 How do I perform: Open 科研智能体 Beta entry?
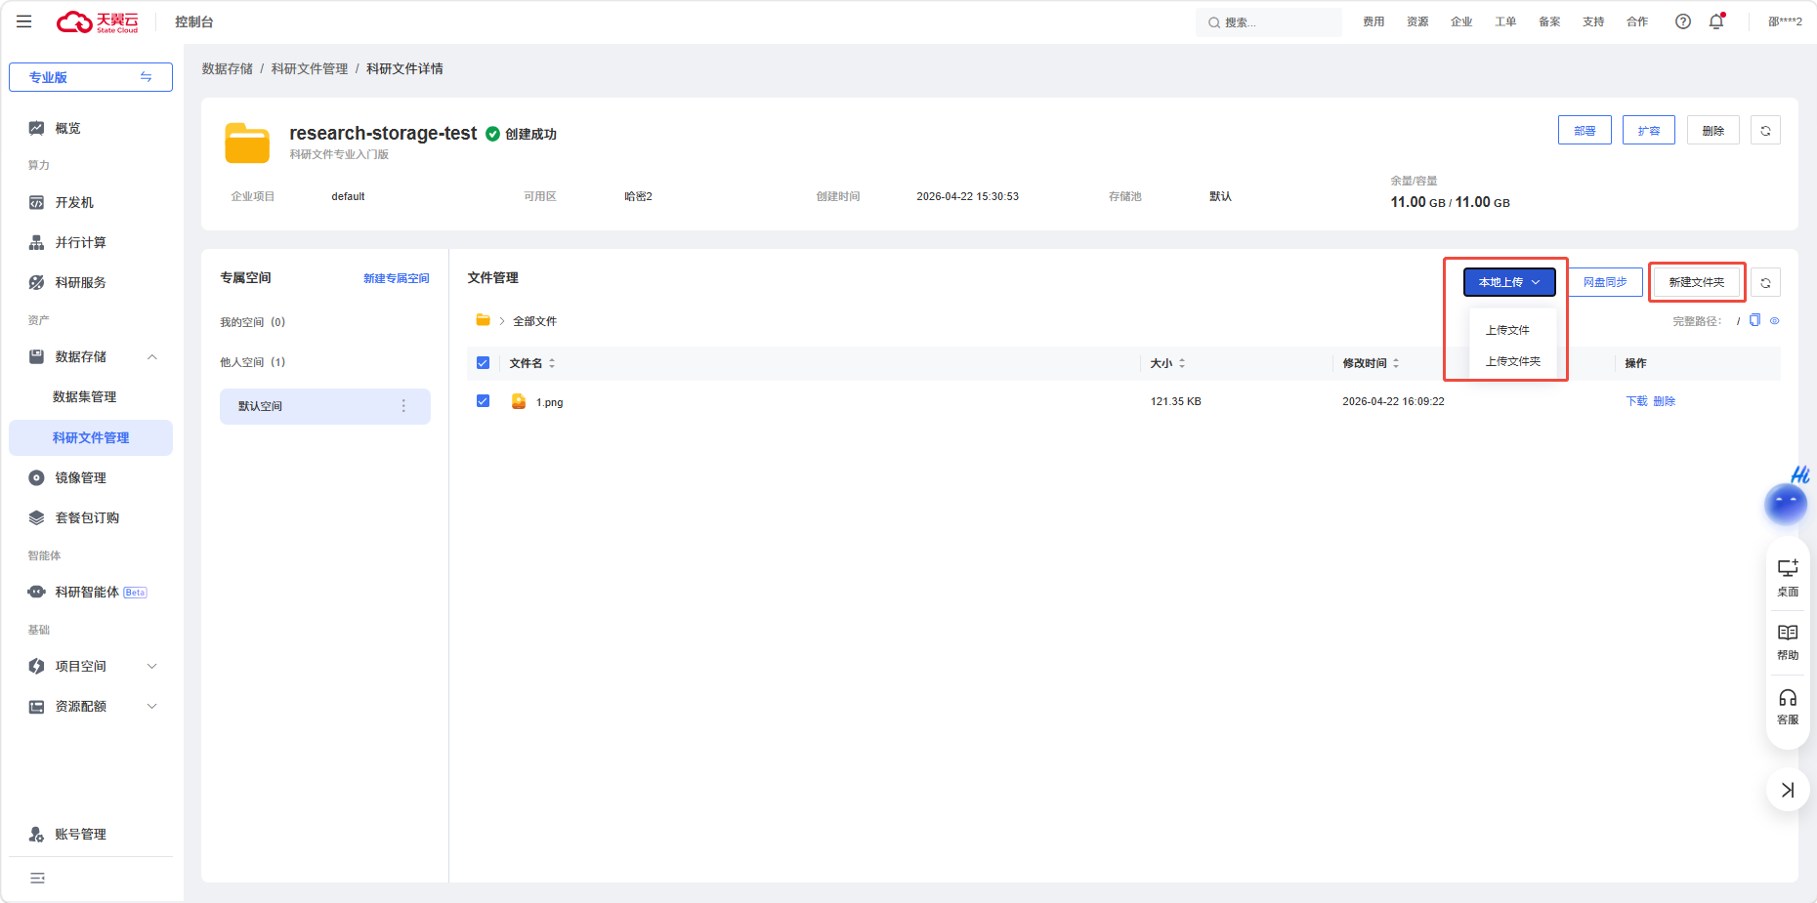[x=87, y=592]
